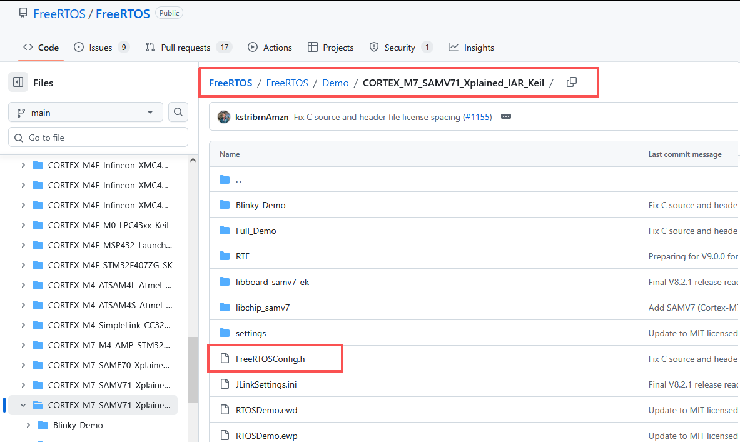The height and width of the screenshot is (442, 740).
Task: Click the search magnifier button beside branch selector
Action: pos(178,112)
